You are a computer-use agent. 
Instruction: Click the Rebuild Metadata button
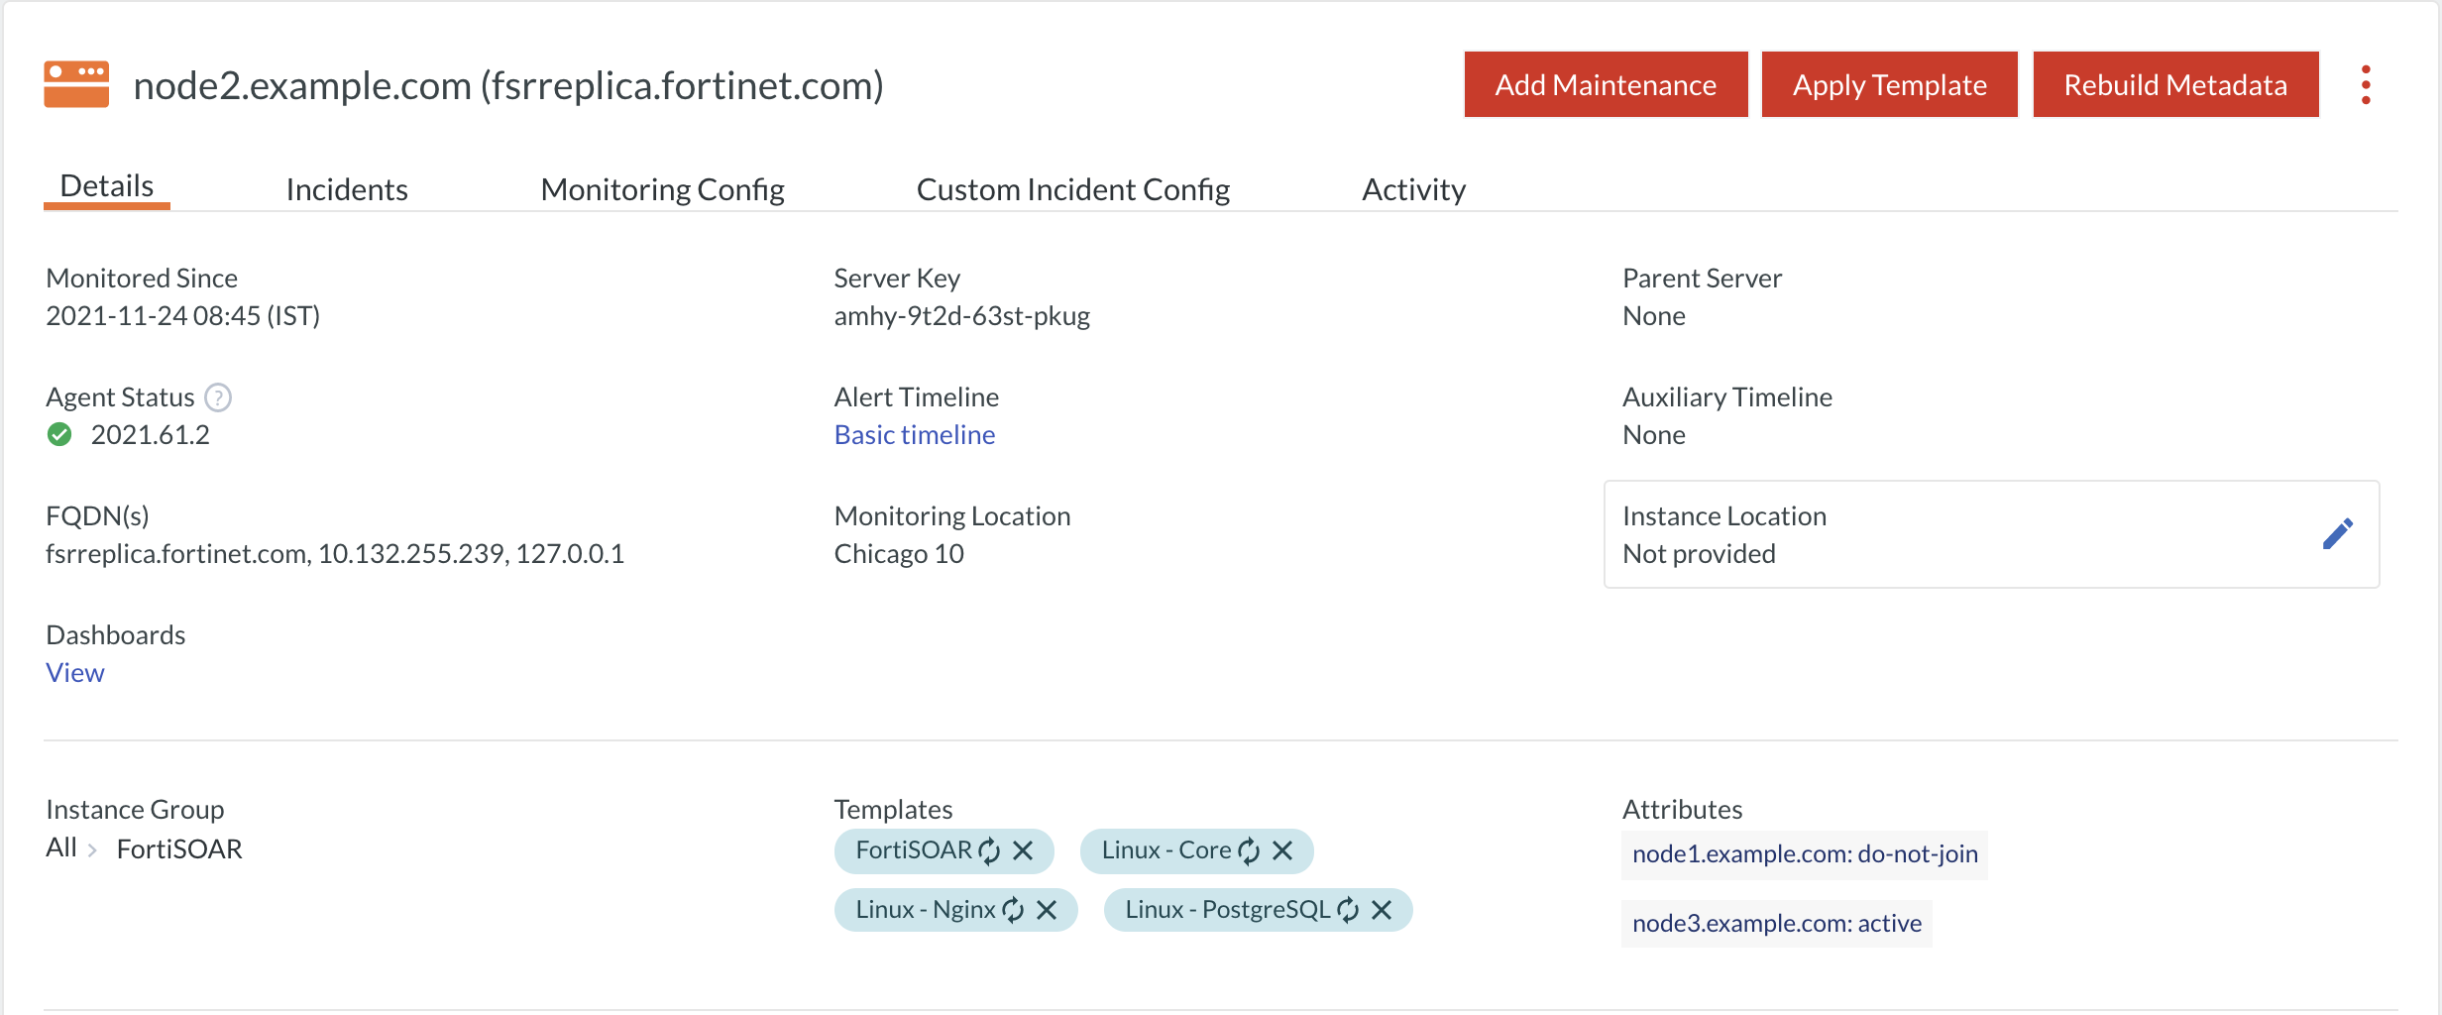(x=2174, y=84)
